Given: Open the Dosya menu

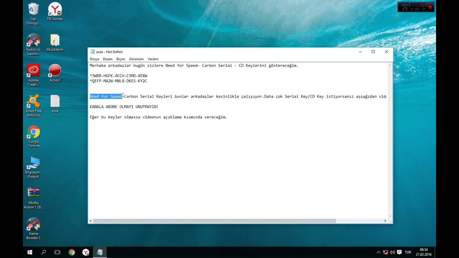Looking at the screenshot, I should click(94, 59).
